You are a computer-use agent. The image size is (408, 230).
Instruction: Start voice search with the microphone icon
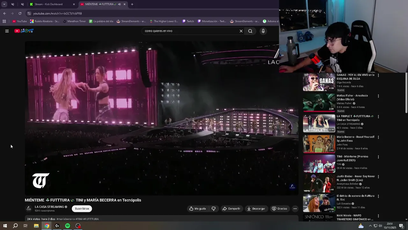[x=263, y=31]
